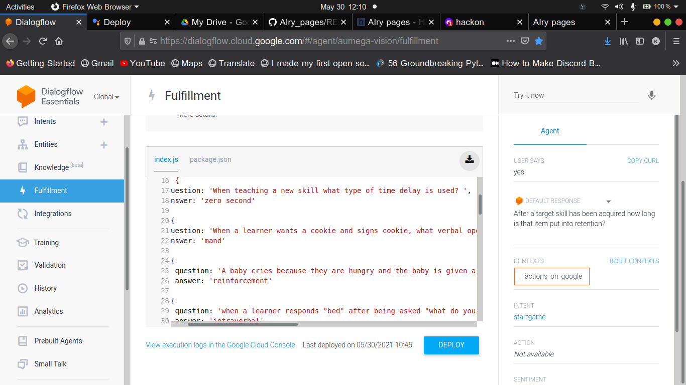Open the Global region dropdown

(106, 97)
